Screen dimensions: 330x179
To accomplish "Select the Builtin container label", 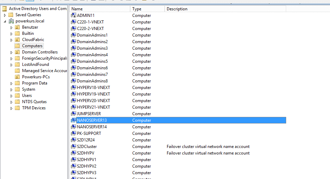I will pyautogui.click(x=28, y=33).
